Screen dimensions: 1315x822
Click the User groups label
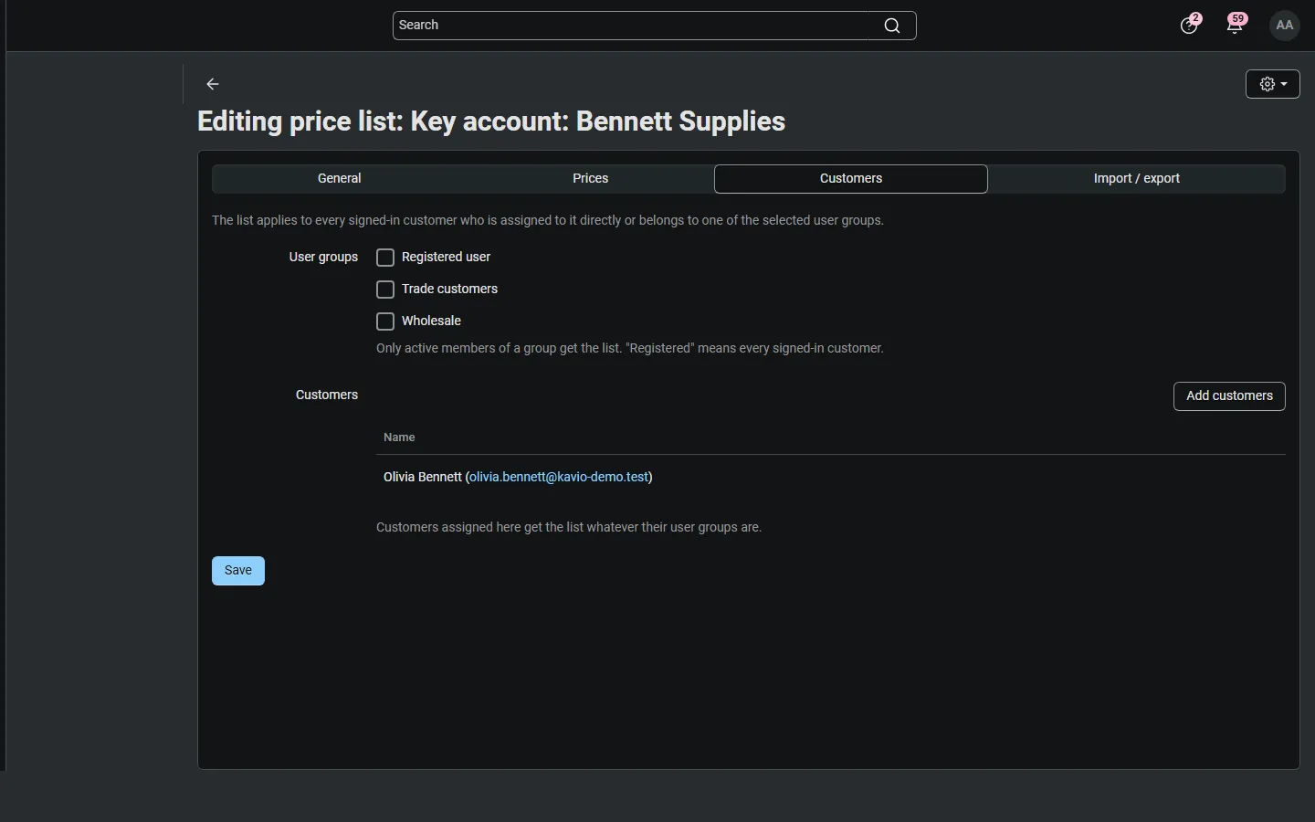coord(323,258)
